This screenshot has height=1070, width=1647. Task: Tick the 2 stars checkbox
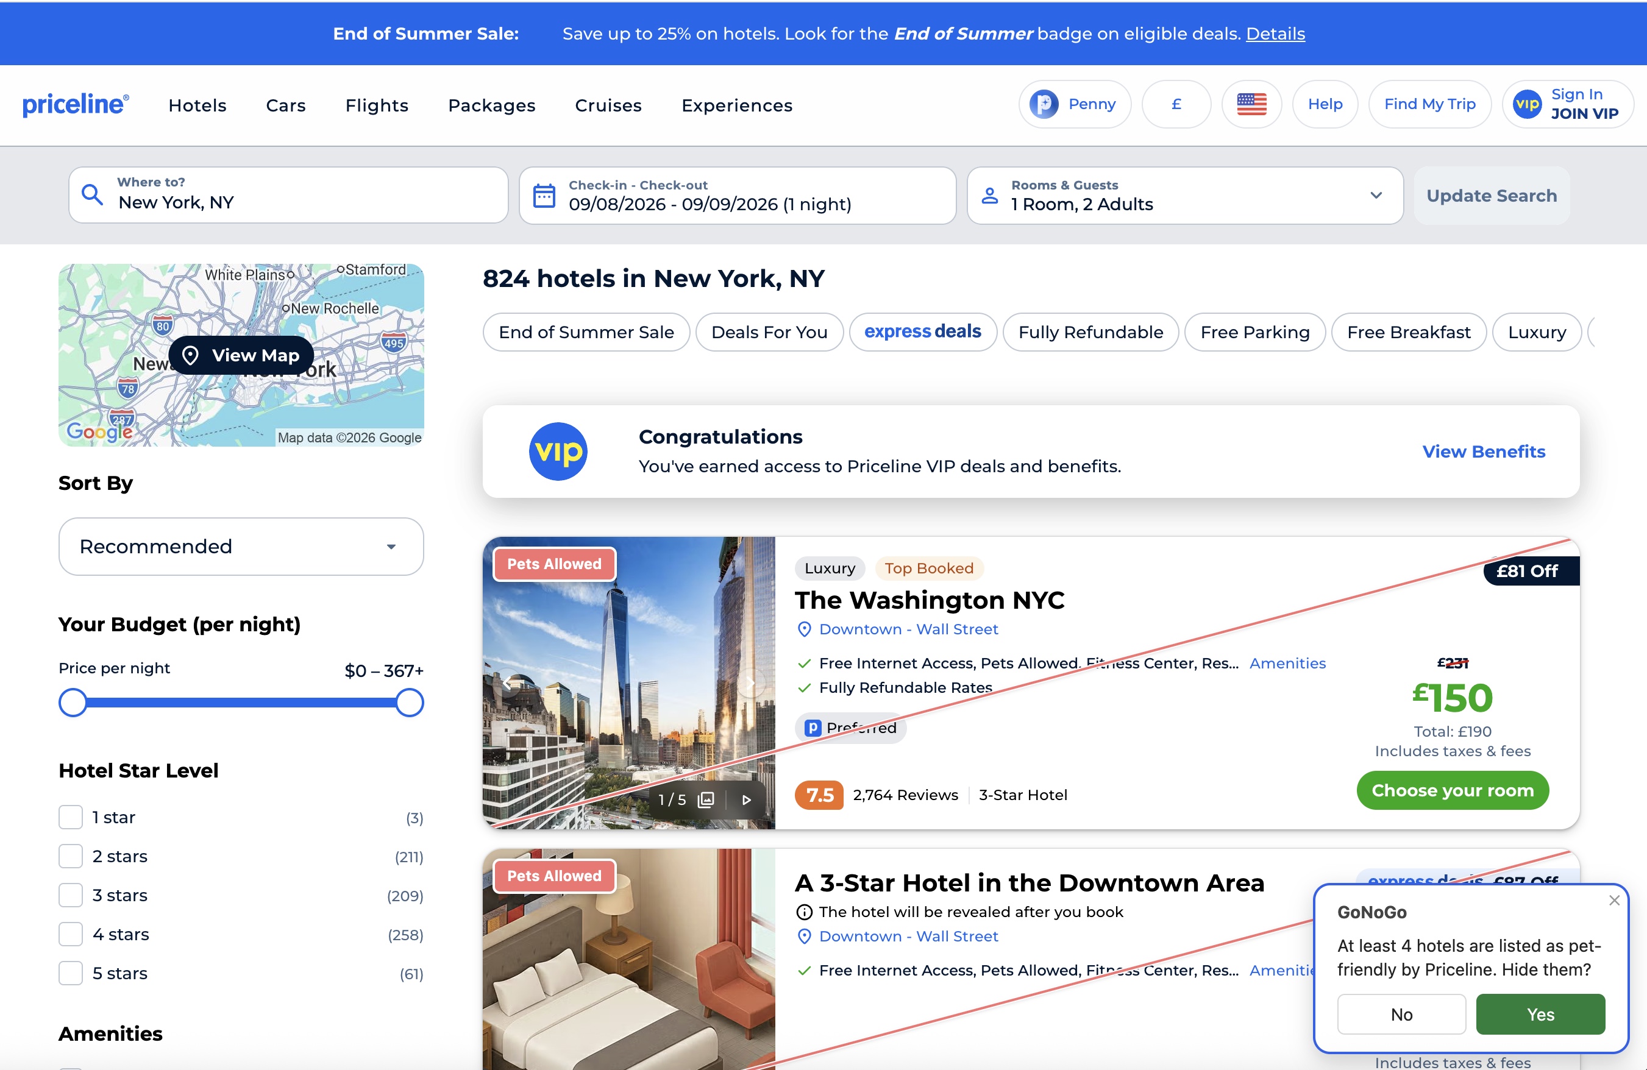pyautogui.click(x=71, y=856)
